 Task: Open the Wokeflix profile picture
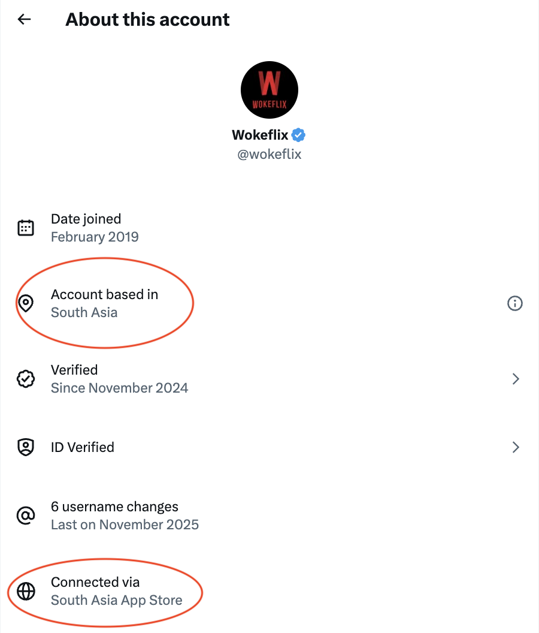[x=269, y=90]
